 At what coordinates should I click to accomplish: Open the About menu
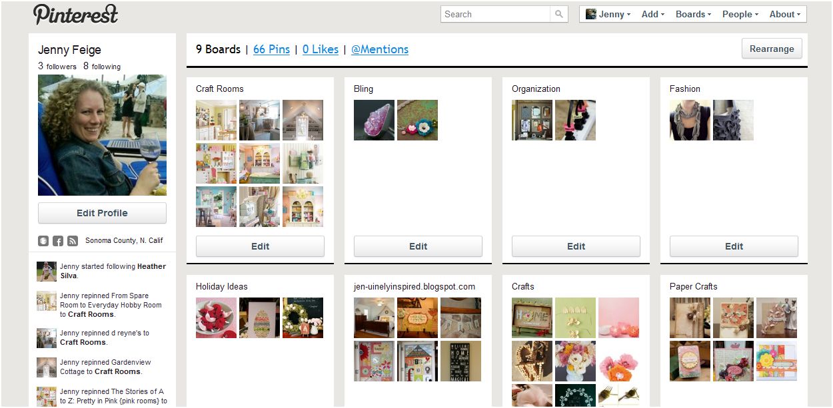tap(785, 14)
